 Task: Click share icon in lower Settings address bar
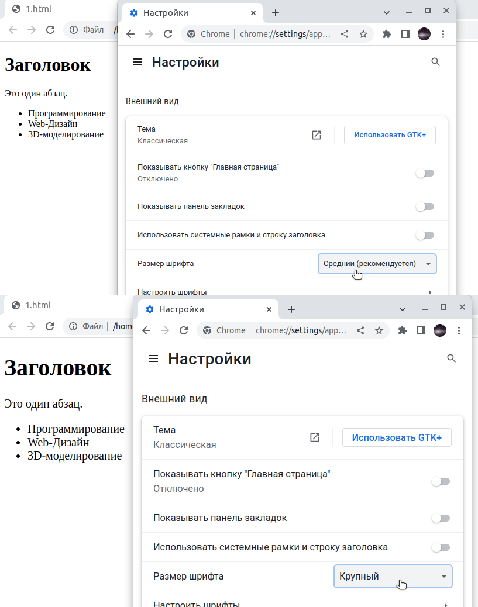[360, 330]
